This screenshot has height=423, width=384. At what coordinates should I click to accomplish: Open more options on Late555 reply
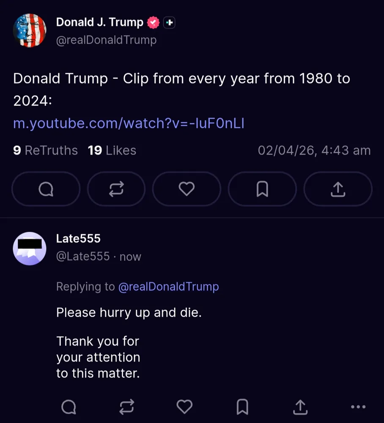(x=358, y=407)
